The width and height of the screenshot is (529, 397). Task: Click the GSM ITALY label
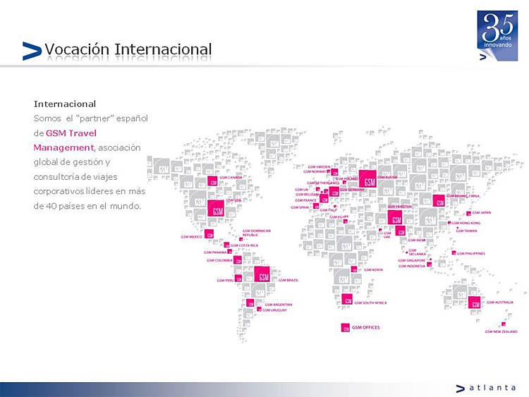coord(328,210)
